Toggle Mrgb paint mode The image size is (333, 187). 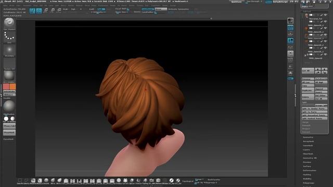[66, 9]
